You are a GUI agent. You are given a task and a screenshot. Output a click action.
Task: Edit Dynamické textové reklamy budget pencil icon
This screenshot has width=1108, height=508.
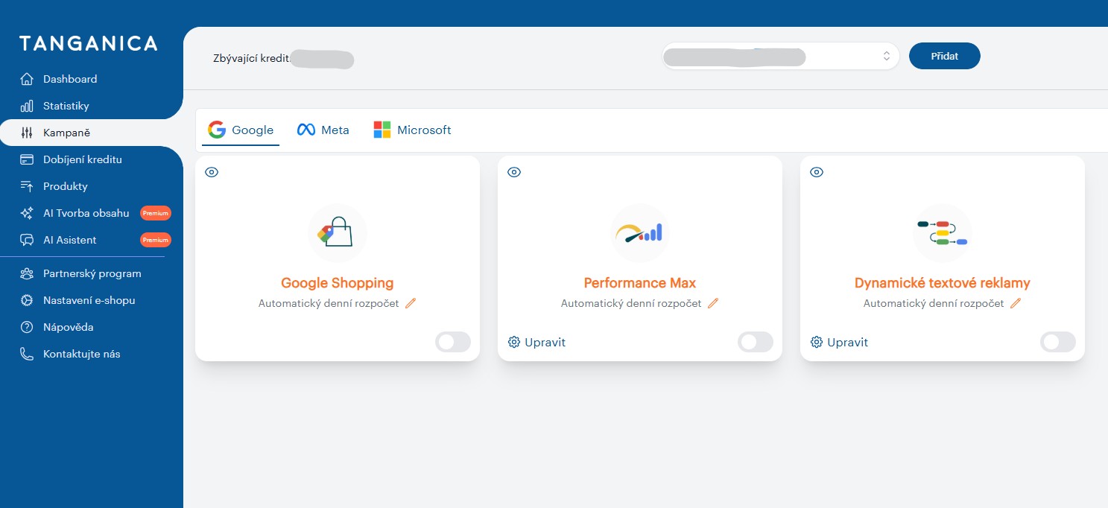coord(1016,303)
